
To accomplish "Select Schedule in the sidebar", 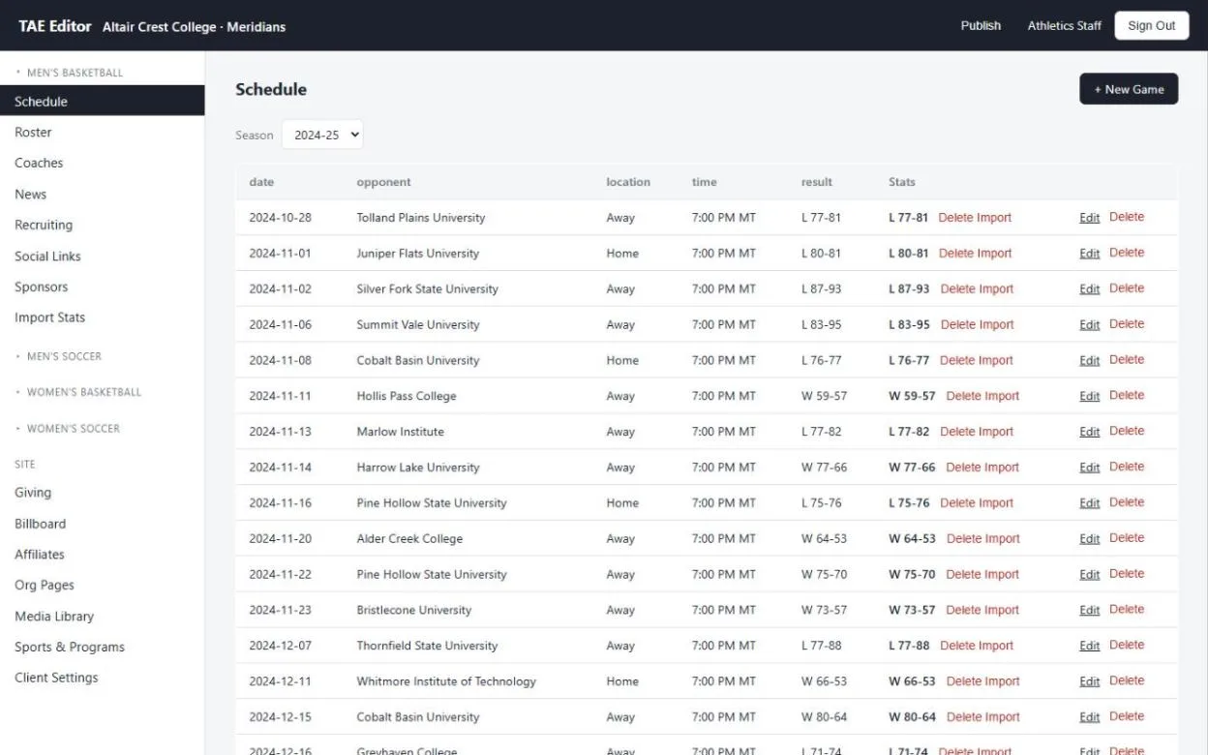I will 102,101.
